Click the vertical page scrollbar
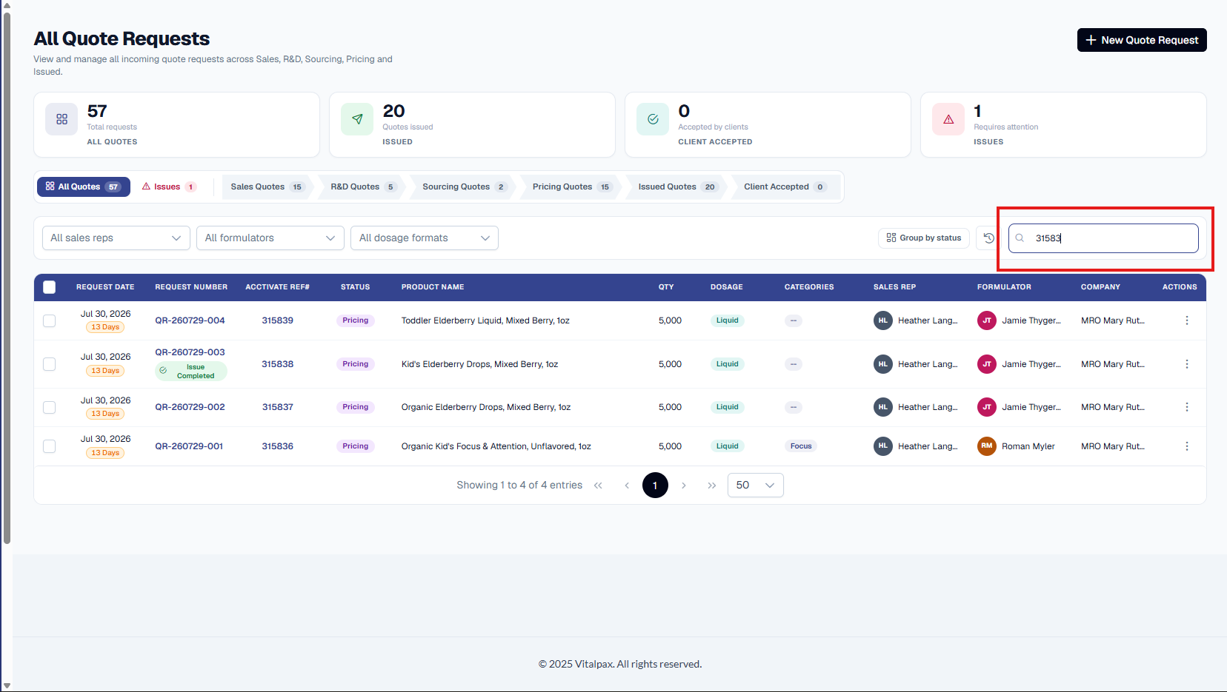This screenshot has width=1227, height=692. 7,278
